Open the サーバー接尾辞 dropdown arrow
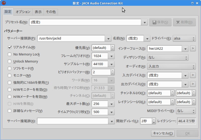This screenshot has height=140, width=201. pyautogui.click(x=112, y=121)
